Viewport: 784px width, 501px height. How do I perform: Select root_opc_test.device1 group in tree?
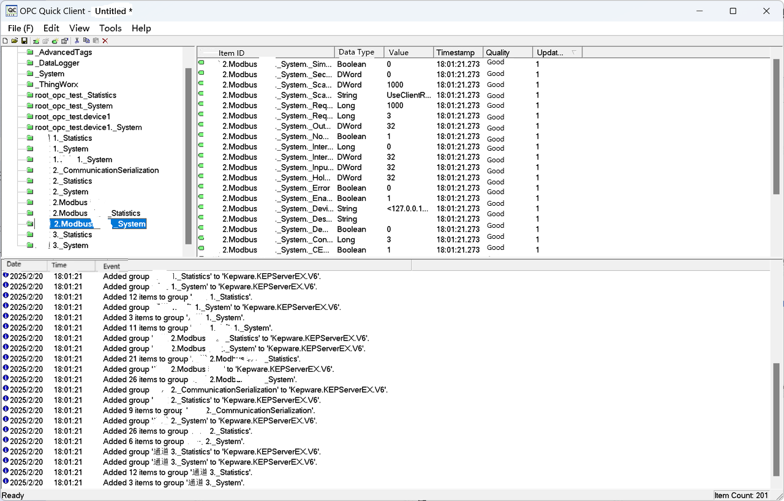click(72, 116)
